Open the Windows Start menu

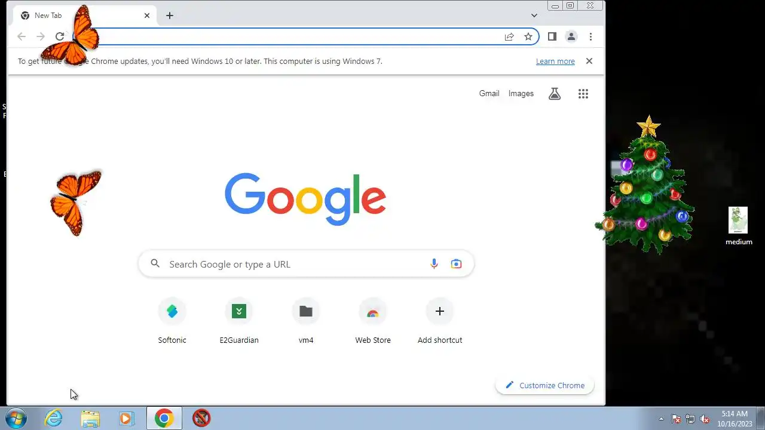coord(16,418)
